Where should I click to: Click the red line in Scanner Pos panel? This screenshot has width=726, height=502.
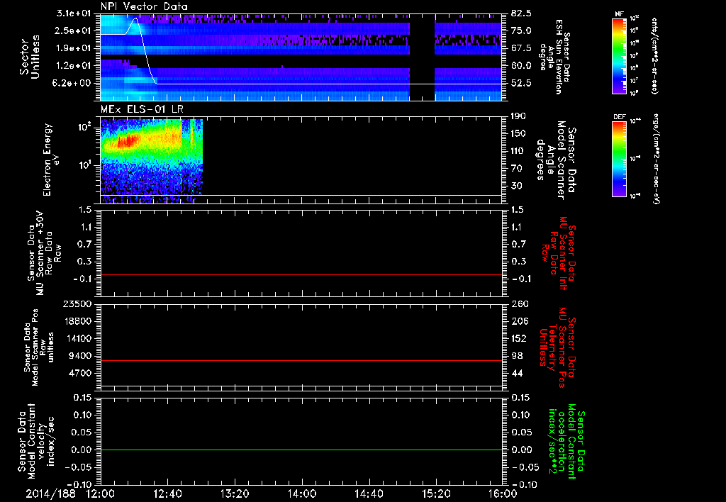pos(301,360)
